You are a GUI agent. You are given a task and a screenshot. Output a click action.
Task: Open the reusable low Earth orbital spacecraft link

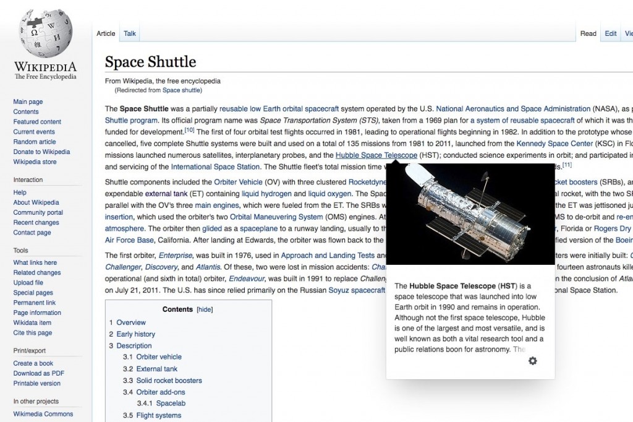tap(279, 109)
